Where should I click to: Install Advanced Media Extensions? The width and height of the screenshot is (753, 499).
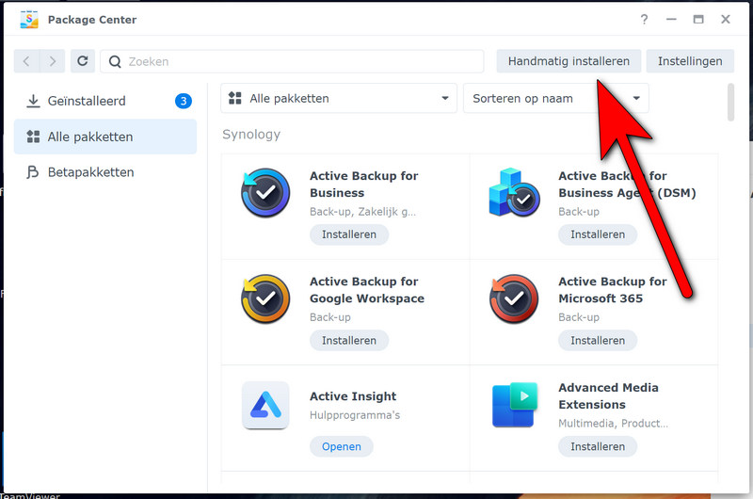coord(598,446)
